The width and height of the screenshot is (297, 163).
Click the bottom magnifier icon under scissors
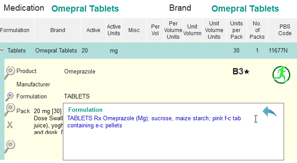9,147
